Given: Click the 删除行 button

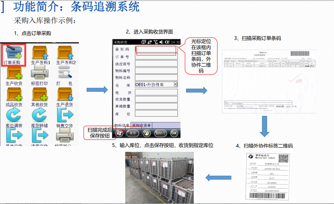Looking at the screenshot, I should (160, 133).
